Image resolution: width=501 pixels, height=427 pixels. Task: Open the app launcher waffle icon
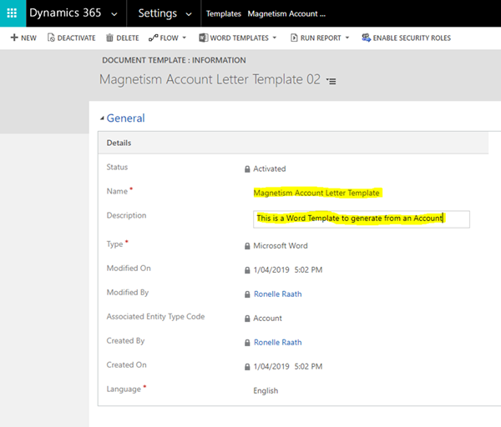[12, 13]
